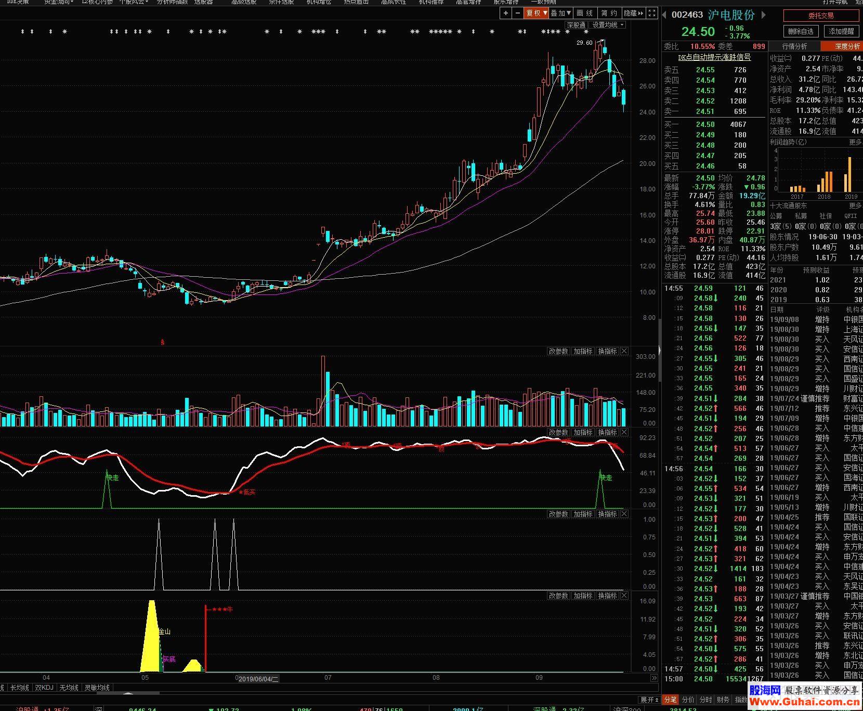Collapse side panel with 隐藏 button
Image resolution: width=863 pixels, height=711 pixels.
pos(634,13)
